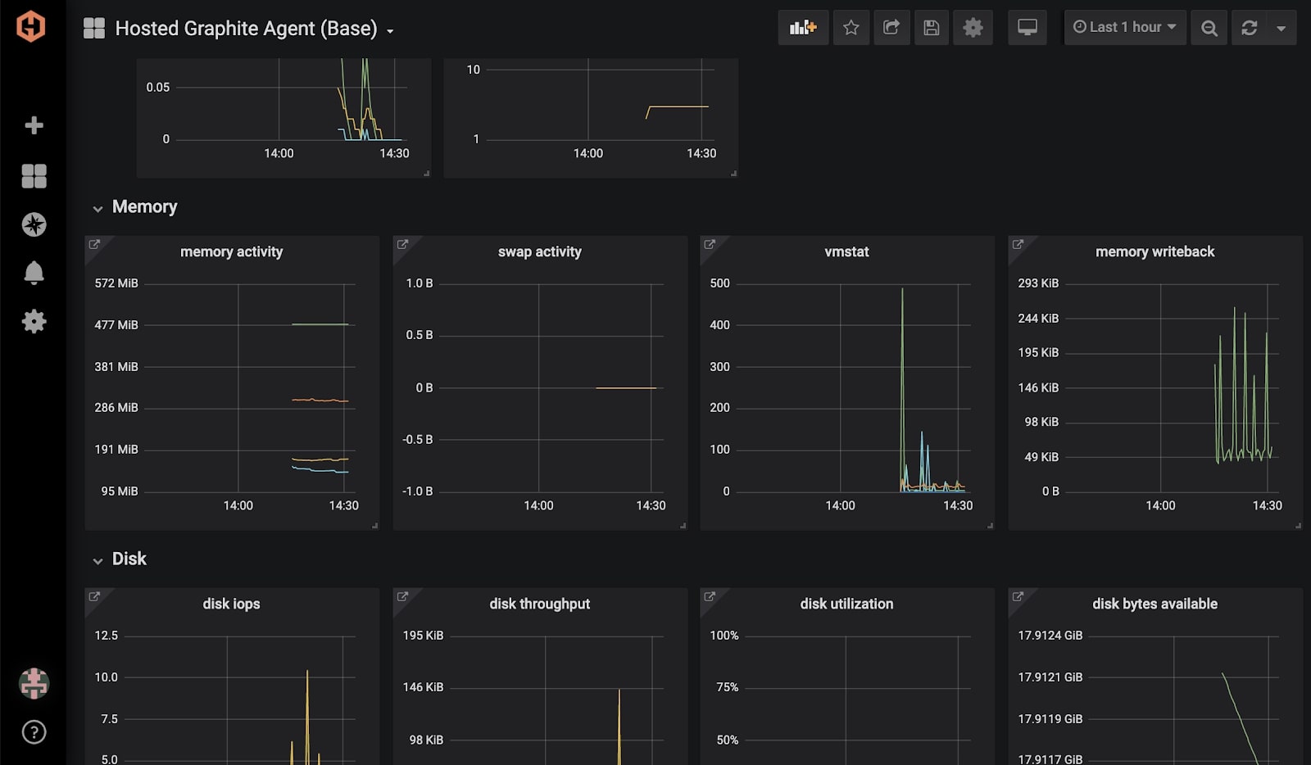
Task: Click the Share dashboard icon
Action: [891, 28]
